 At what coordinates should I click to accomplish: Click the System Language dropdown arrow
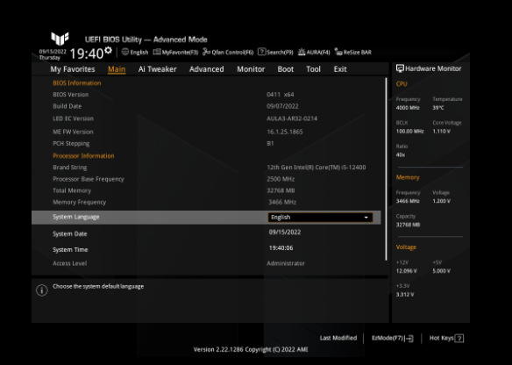click(x=366, y=218)
